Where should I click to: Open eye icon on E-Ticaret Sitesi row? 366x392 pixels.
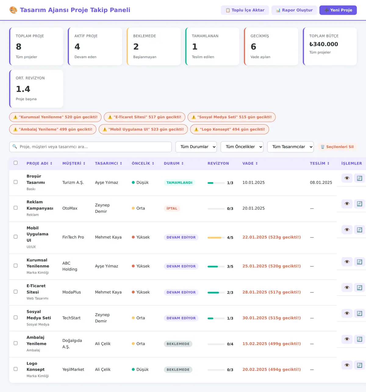point(347,288)
